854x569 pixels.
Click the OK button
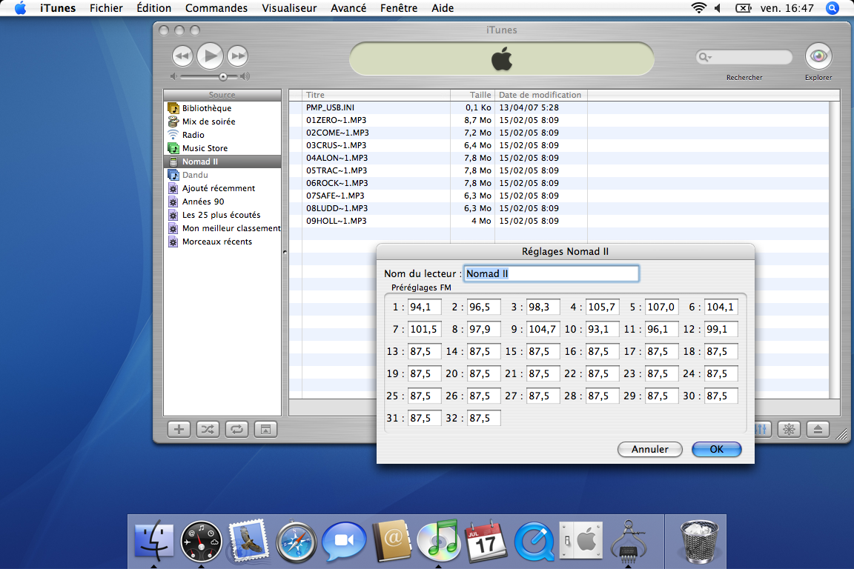coord(716,449)
